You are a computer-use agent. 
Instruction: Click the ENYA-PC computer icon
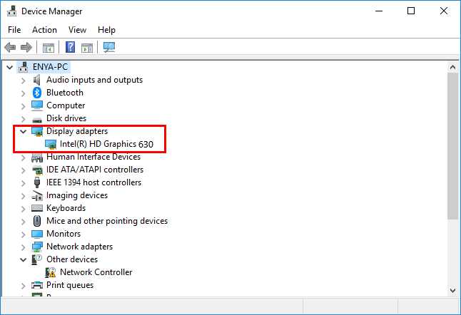24,67
